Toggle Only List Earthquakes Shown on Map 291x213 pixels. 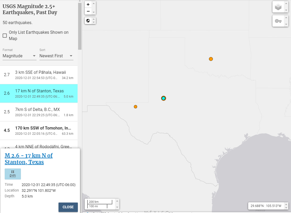click(x=5, y=36)
